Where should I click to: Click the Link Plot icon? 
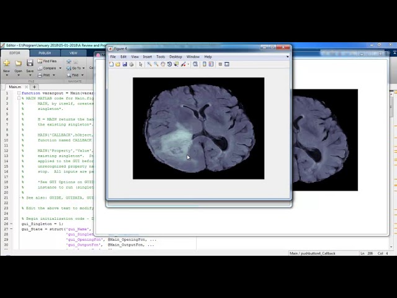click(195, 65)
